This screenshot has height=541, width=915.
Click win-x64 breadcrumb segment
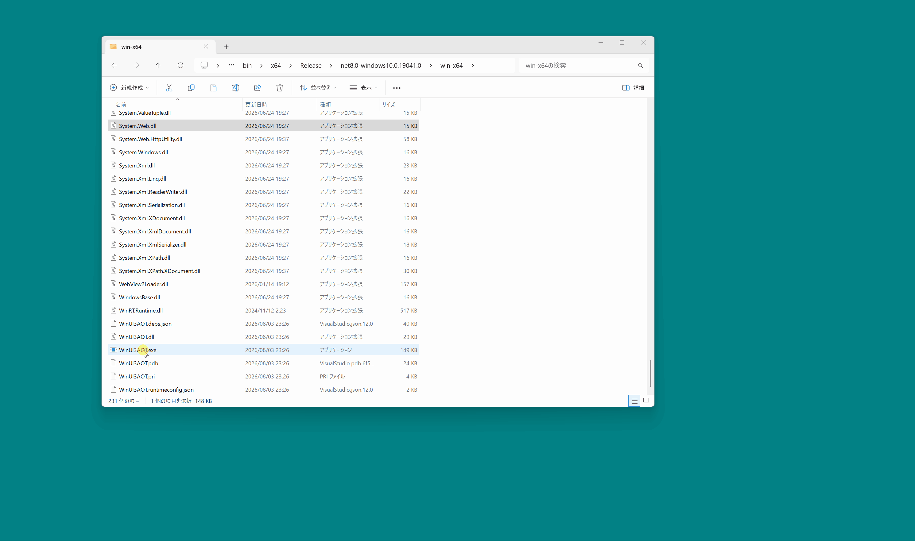pos(451,66)
